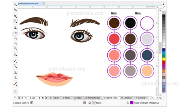179x108 pixels.
Task: Switch to the '1: Tubuh' page tab
Action: point(55,98)
